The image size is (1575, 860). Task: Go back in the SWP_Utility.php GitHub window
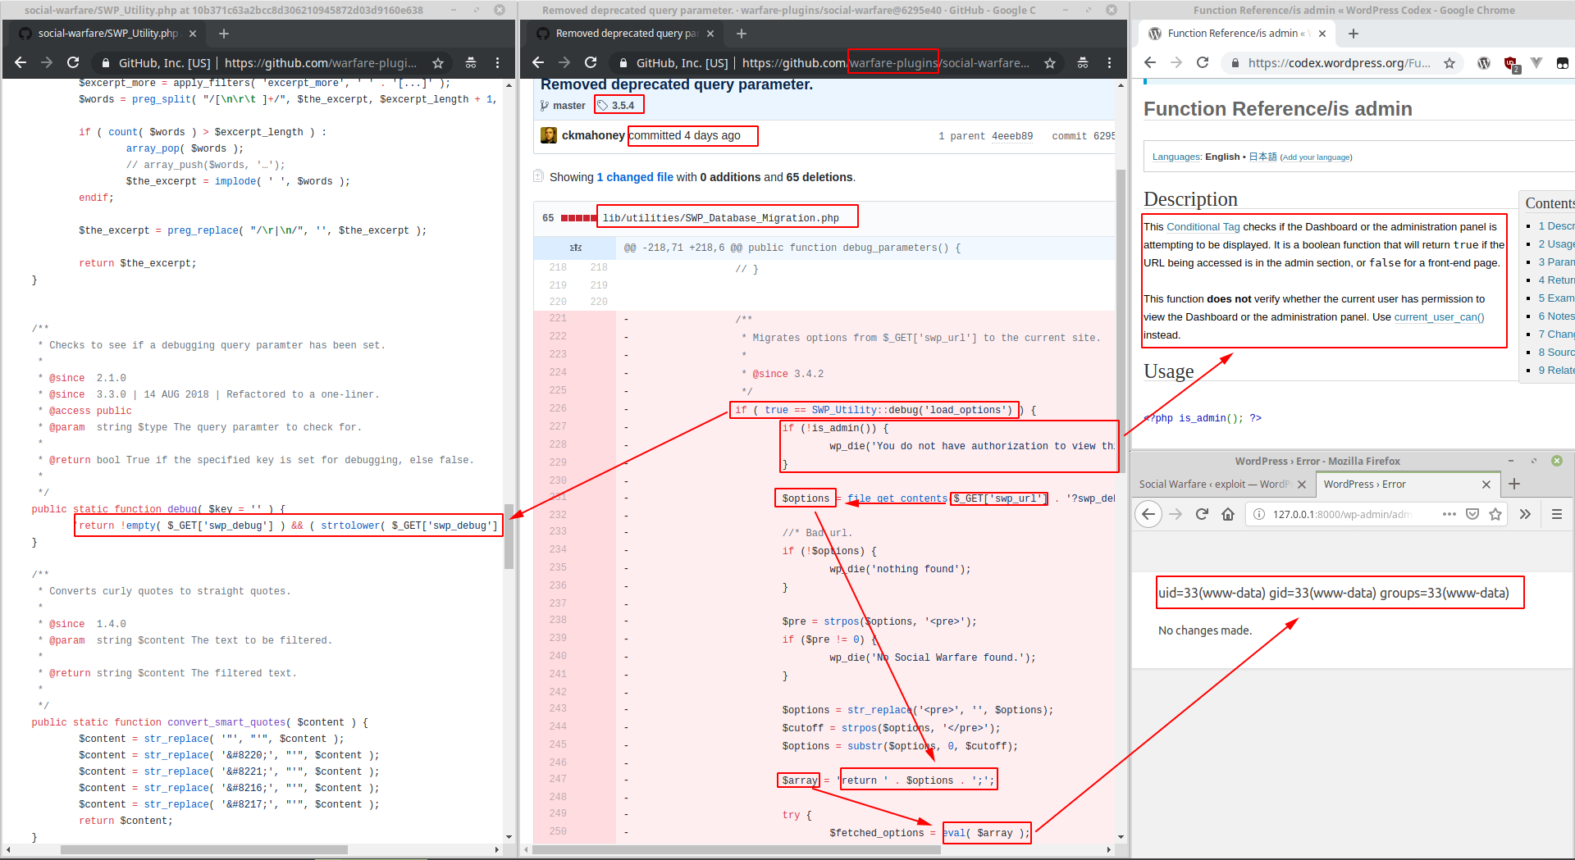[21, 62]
